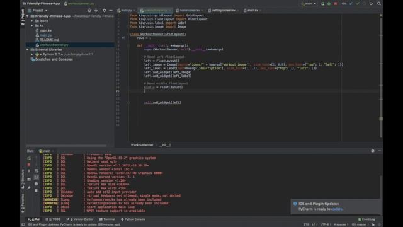403x227 pixels.
Task: Click the main tab in Run panel
Action: (x=47, y=151)
